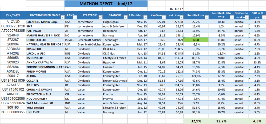This screenshot has height=124, width=266.
Task: Select ISRAEL country cell
Action: click(x=71, y=40)
